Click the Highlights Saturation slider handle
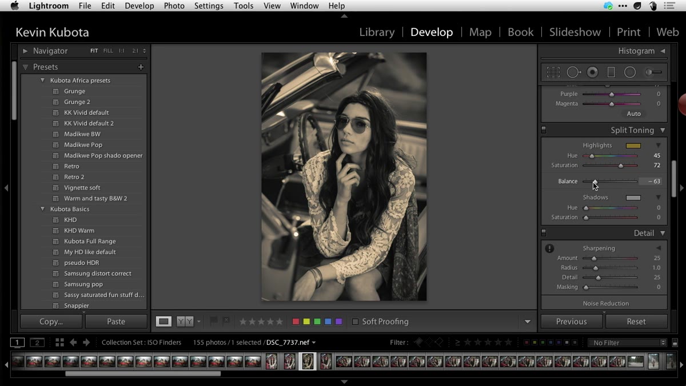The image size is (686, 386). tap(621, 166)
